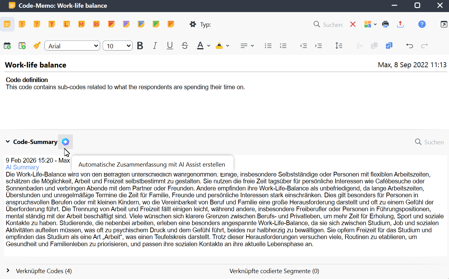449x279 pixels.
Task: Open the Arial font dropdown
Action: coord(72,46)
